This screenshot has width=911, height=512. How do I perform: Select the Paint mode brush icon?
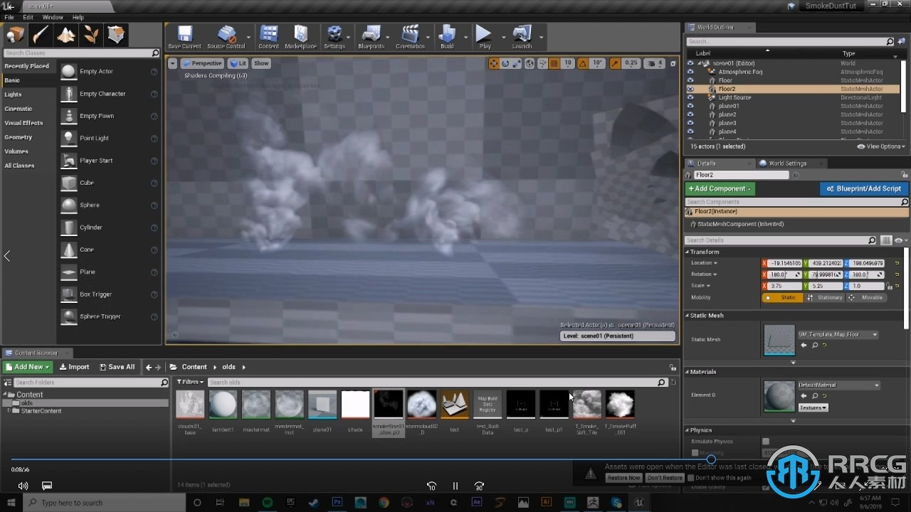[41, 34]
